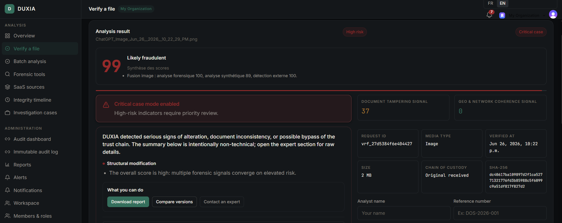Expand the My Organization switcher in header
Image resolution: width=562 pixels, height=223 pixels.
point(527,15)
